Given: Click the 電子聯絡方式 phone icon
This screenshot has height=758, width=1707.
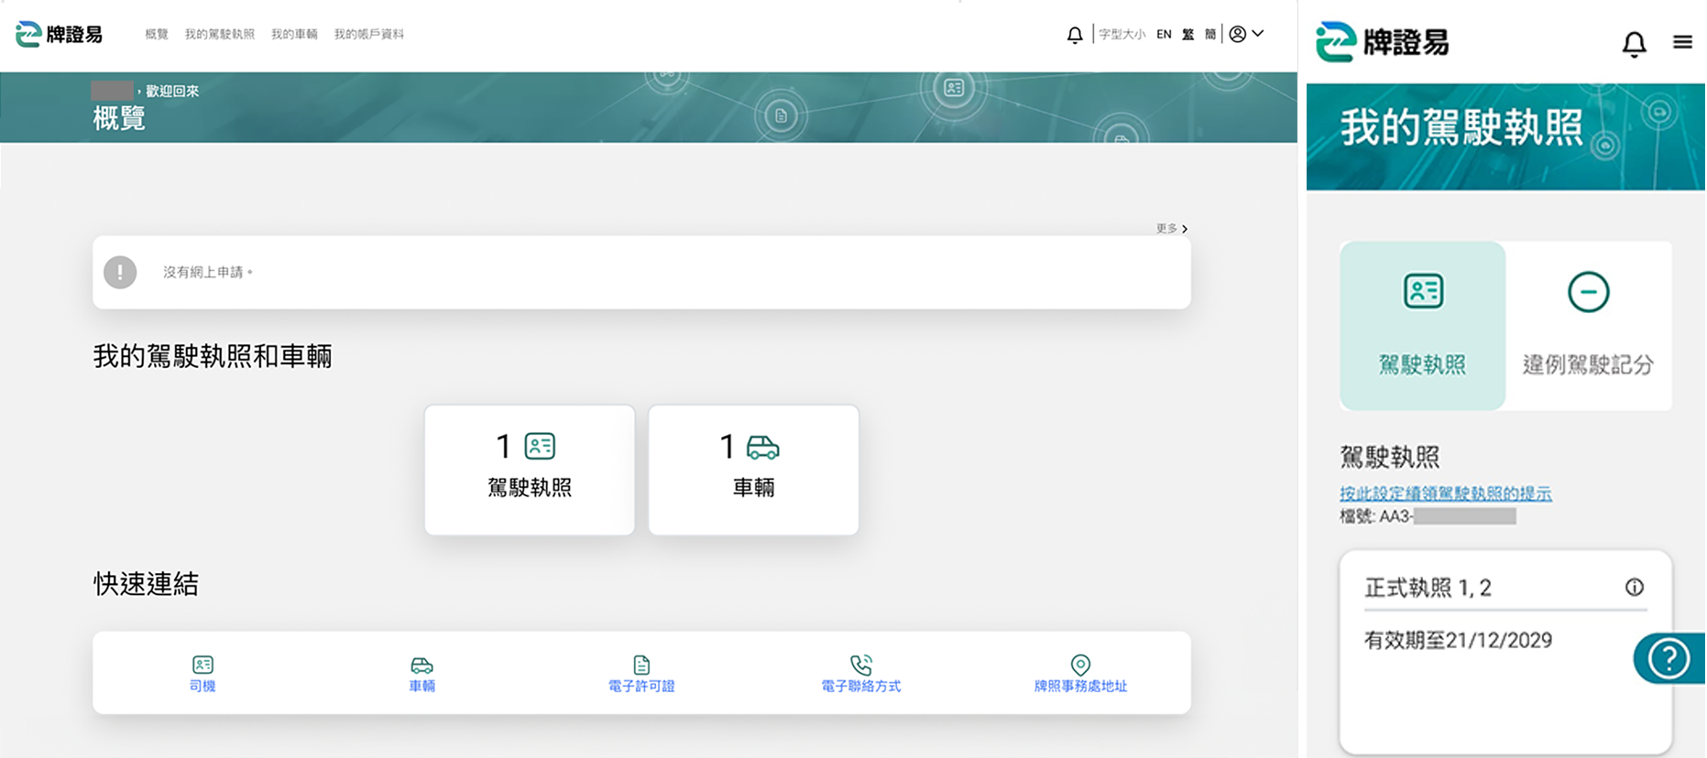Looking at the screenshot, I should [861, 664].
